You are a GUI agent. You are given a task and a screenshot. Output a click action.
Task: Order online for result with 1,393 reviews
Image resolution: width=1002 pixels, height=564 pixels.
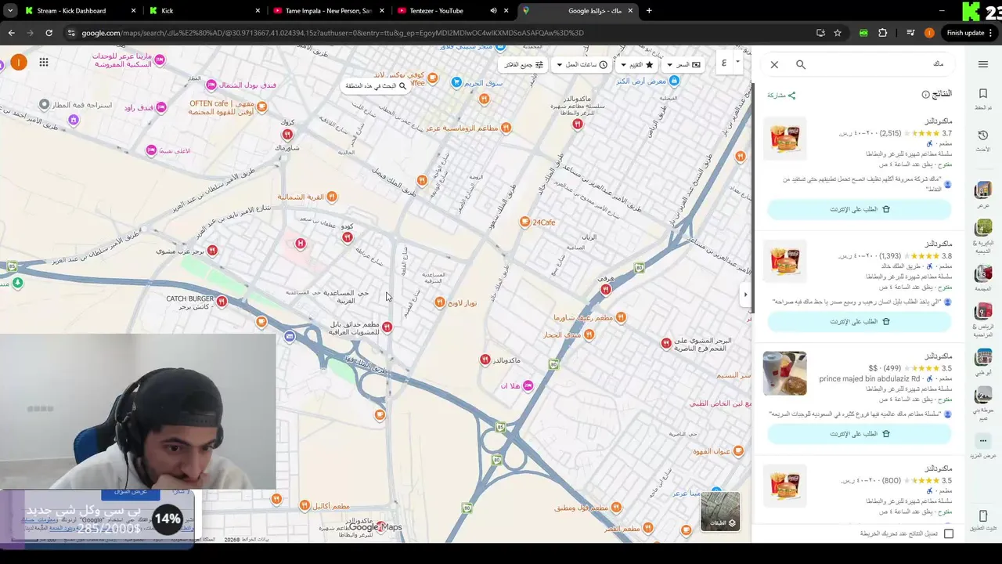tap(860, 321)
